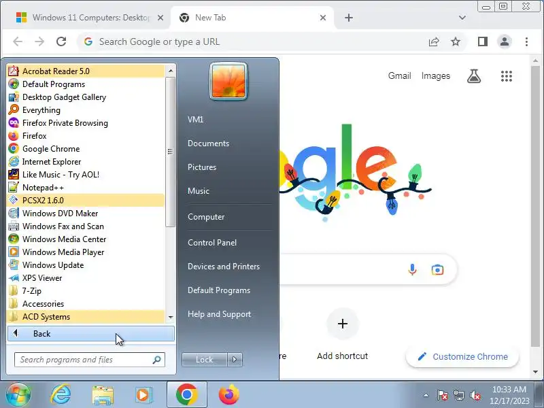
Task: Expand the 7-Zip folder
Action: [86, 291]
